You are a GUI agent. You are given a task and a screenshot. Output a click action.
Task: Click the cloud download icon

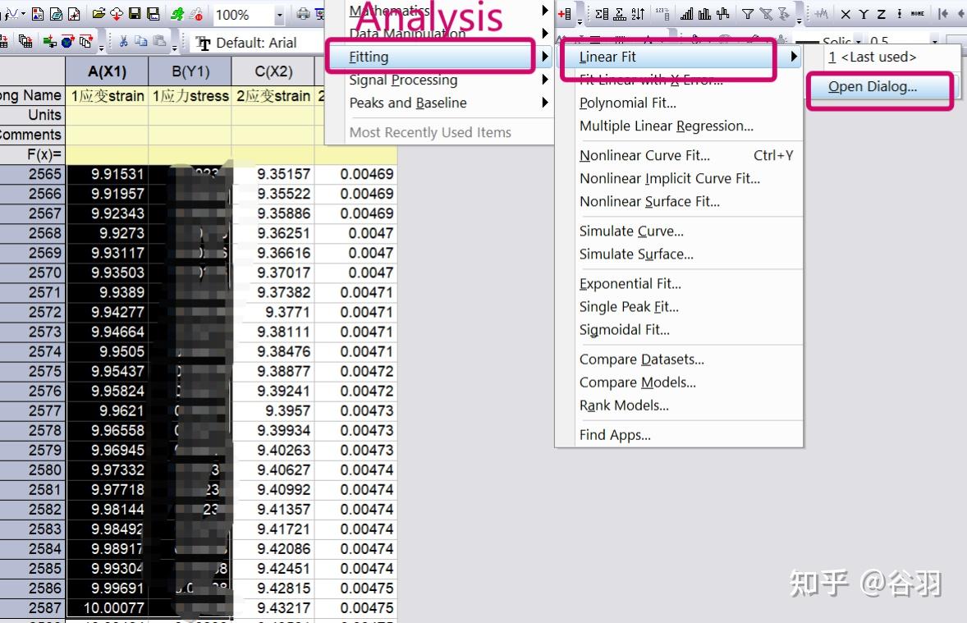[x=117, y=14]
